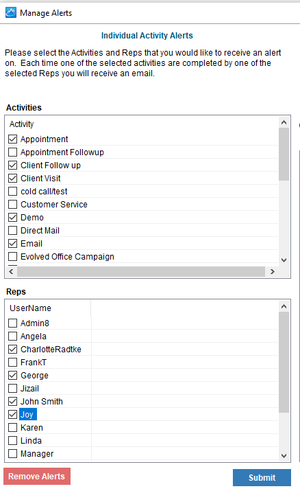The height and width of the screenshot is (491, 300).
Task: Click the Manage Alerts app icon
Action: click(x=11, y=13)
